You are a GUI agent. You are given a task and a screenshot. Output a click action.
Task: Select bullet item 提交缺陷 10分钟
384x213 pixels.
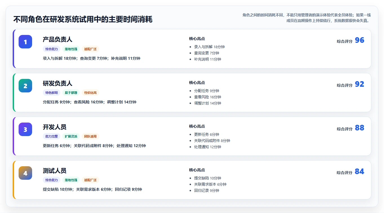tap(208, 178)
